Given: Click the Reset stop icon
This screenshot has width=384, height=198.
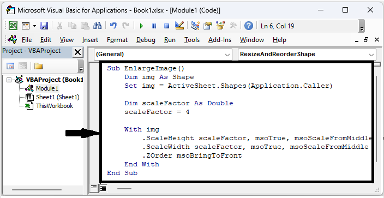Looking at the screenshot, I should pyautogui.click(x=167, y=26).
